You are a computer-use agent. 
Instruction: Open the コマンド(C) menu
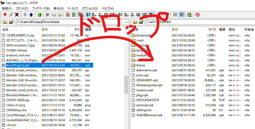point(22,9)
